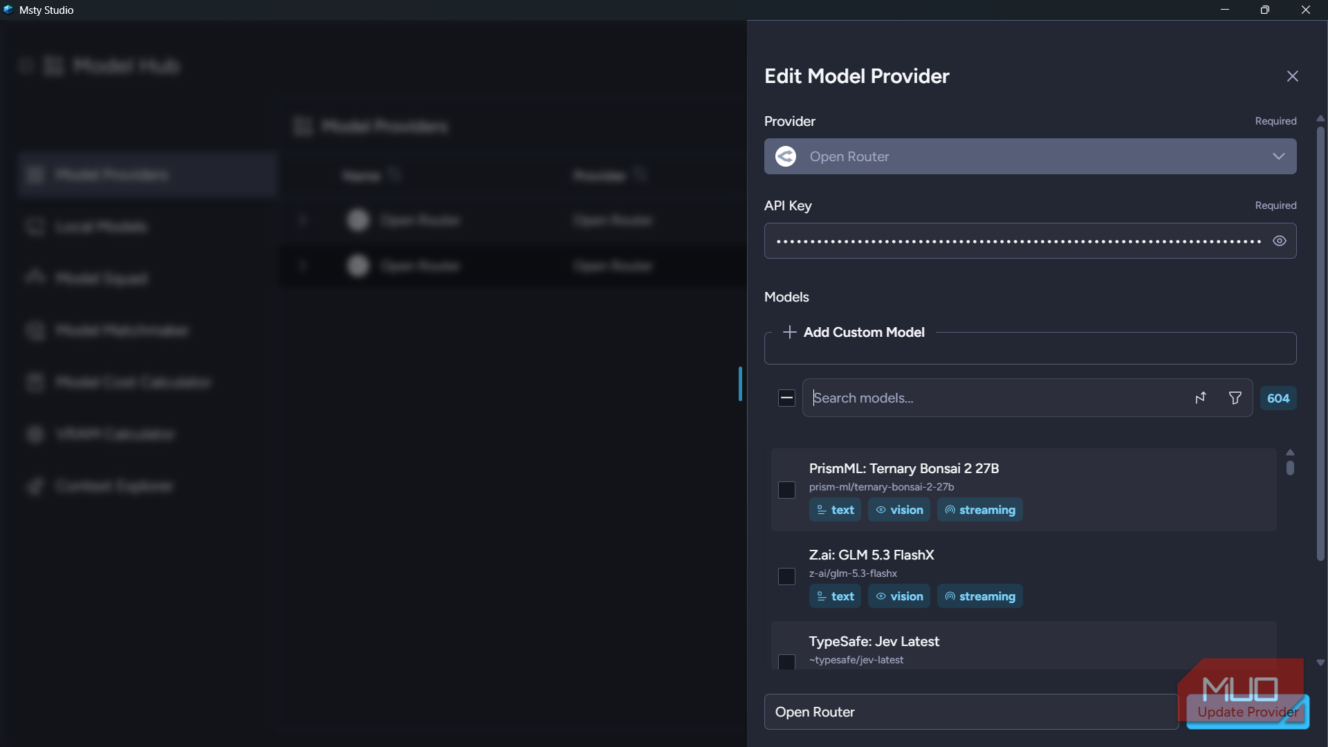This screenshot has width=1328, height=747.
Task: Check the PrismML Ternary Bonsai 2 27B checkbox
Action: (786, 490)
